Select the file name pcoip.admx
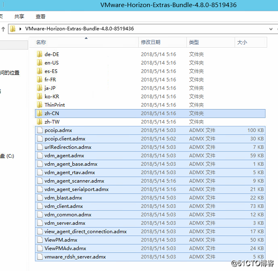The width and height of the screenshot is (278, 271). tap(58, 130)
